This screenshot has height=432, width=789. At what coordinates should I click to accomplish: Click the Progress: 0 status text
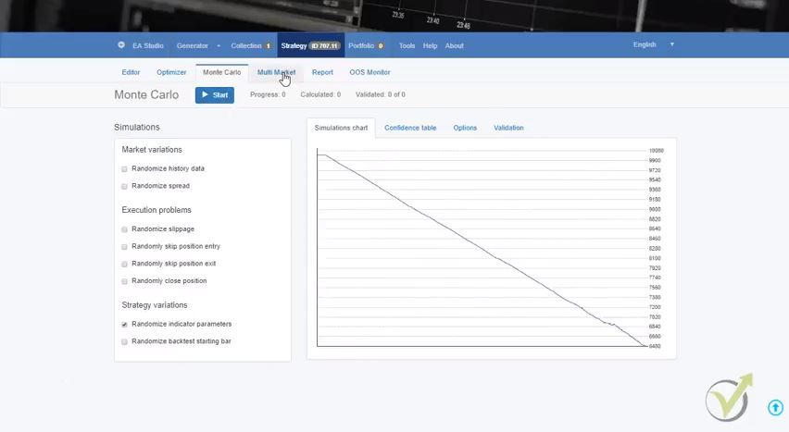(x=268, y=94)
